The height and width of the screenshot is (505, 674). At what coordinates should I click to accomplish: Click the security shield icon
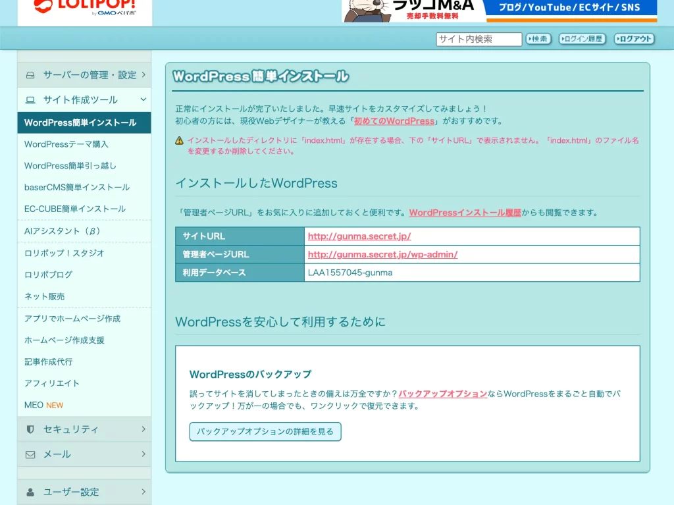(30, 429)
